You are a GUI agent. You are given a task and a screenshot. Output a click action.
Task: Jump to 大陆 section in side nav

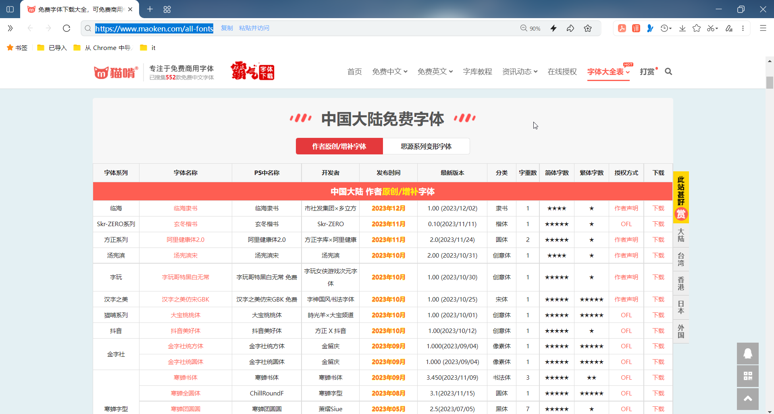click(681, 235)
